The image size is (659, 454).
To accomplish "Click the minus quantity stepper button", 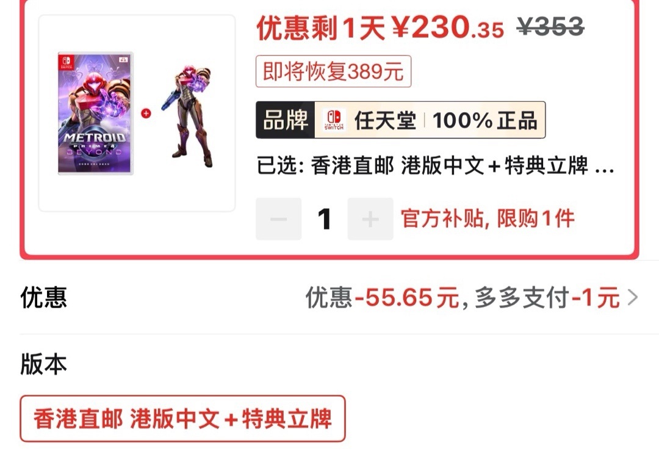I will coord(279,219).
